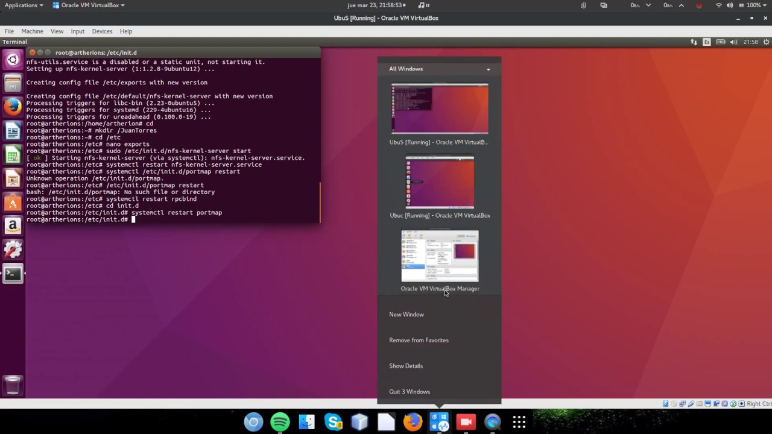
Task: Switch to the UbuS [Running] window thumbnail
Action: click(x=440, y=108)
